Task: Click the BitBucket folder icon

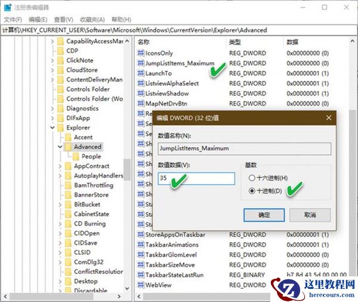Action: pos(68,204)
